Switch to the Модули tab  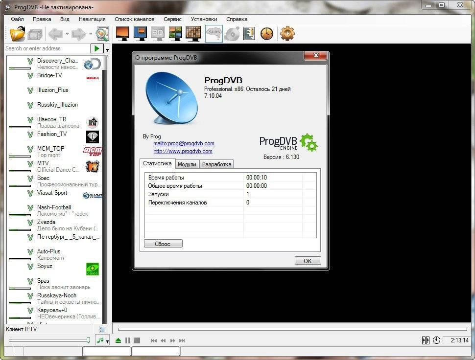tap(187, 164)
